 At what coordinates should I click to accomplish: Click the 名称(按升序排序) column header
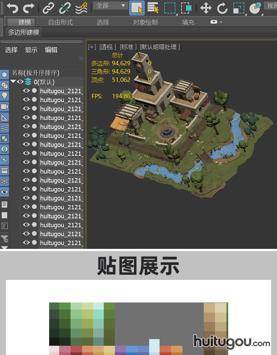(36, 73)
